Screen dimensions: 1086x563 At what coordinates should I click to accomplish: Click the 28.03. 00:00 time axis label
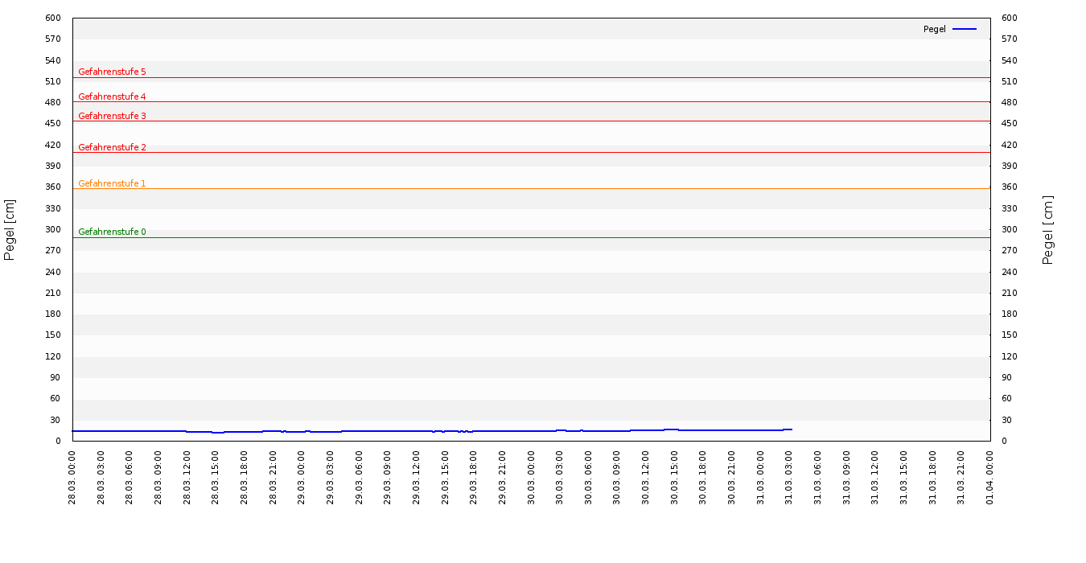pyautogui.click(x=72, y=477)
